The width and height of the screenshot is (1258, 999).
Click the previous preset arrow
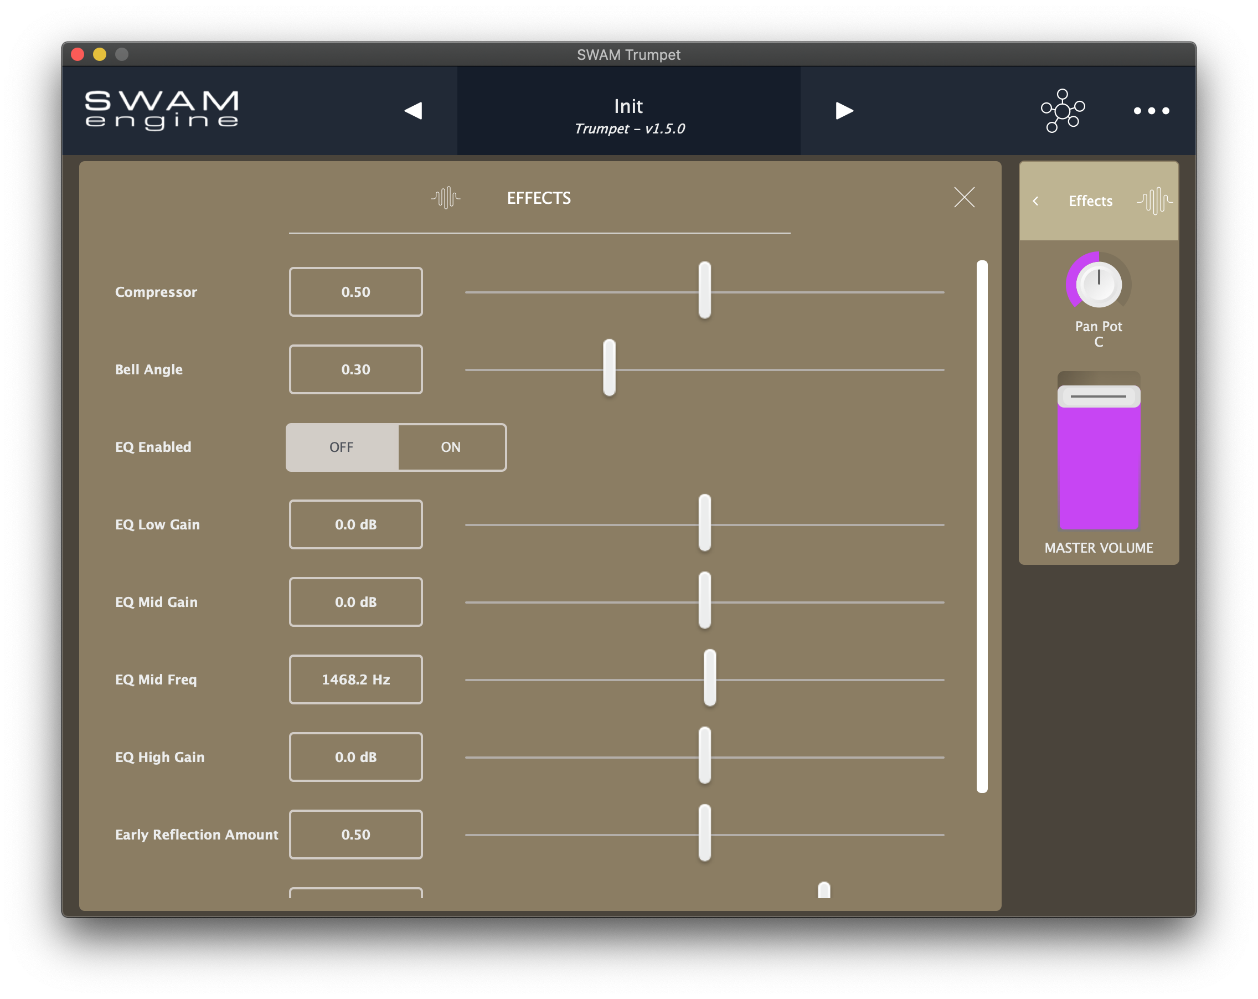(x=415, y=110)
